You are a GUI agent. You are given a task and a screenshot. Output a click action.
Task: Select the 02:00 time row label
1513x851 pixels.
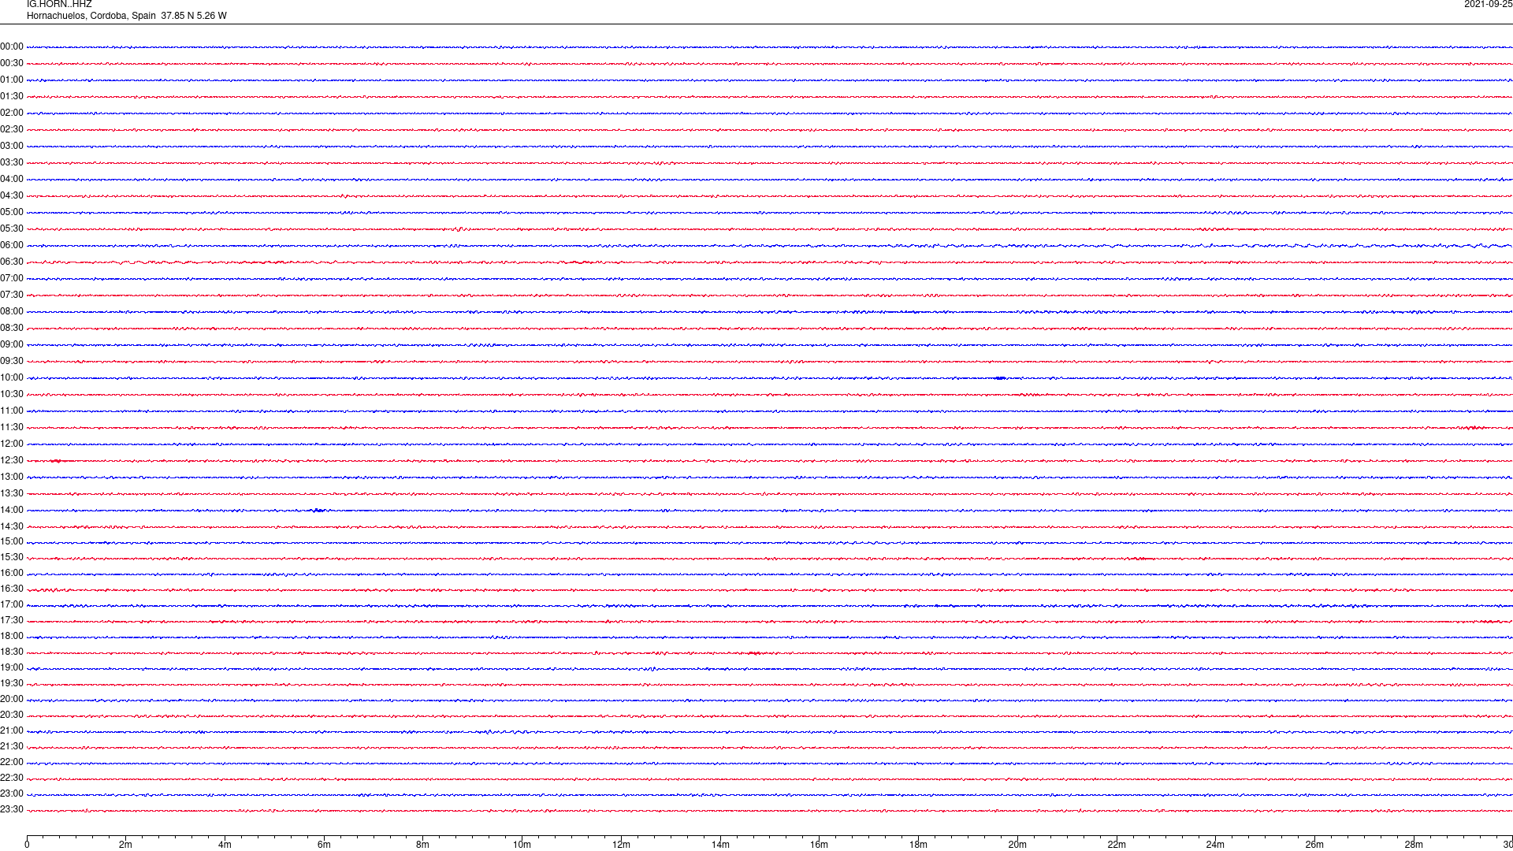[12, 113]
